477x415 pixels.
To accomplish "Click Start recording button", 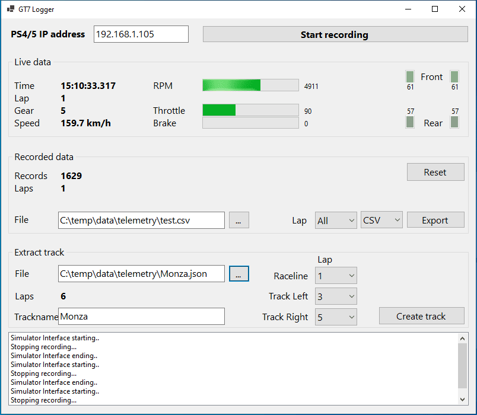I will 335,34.
